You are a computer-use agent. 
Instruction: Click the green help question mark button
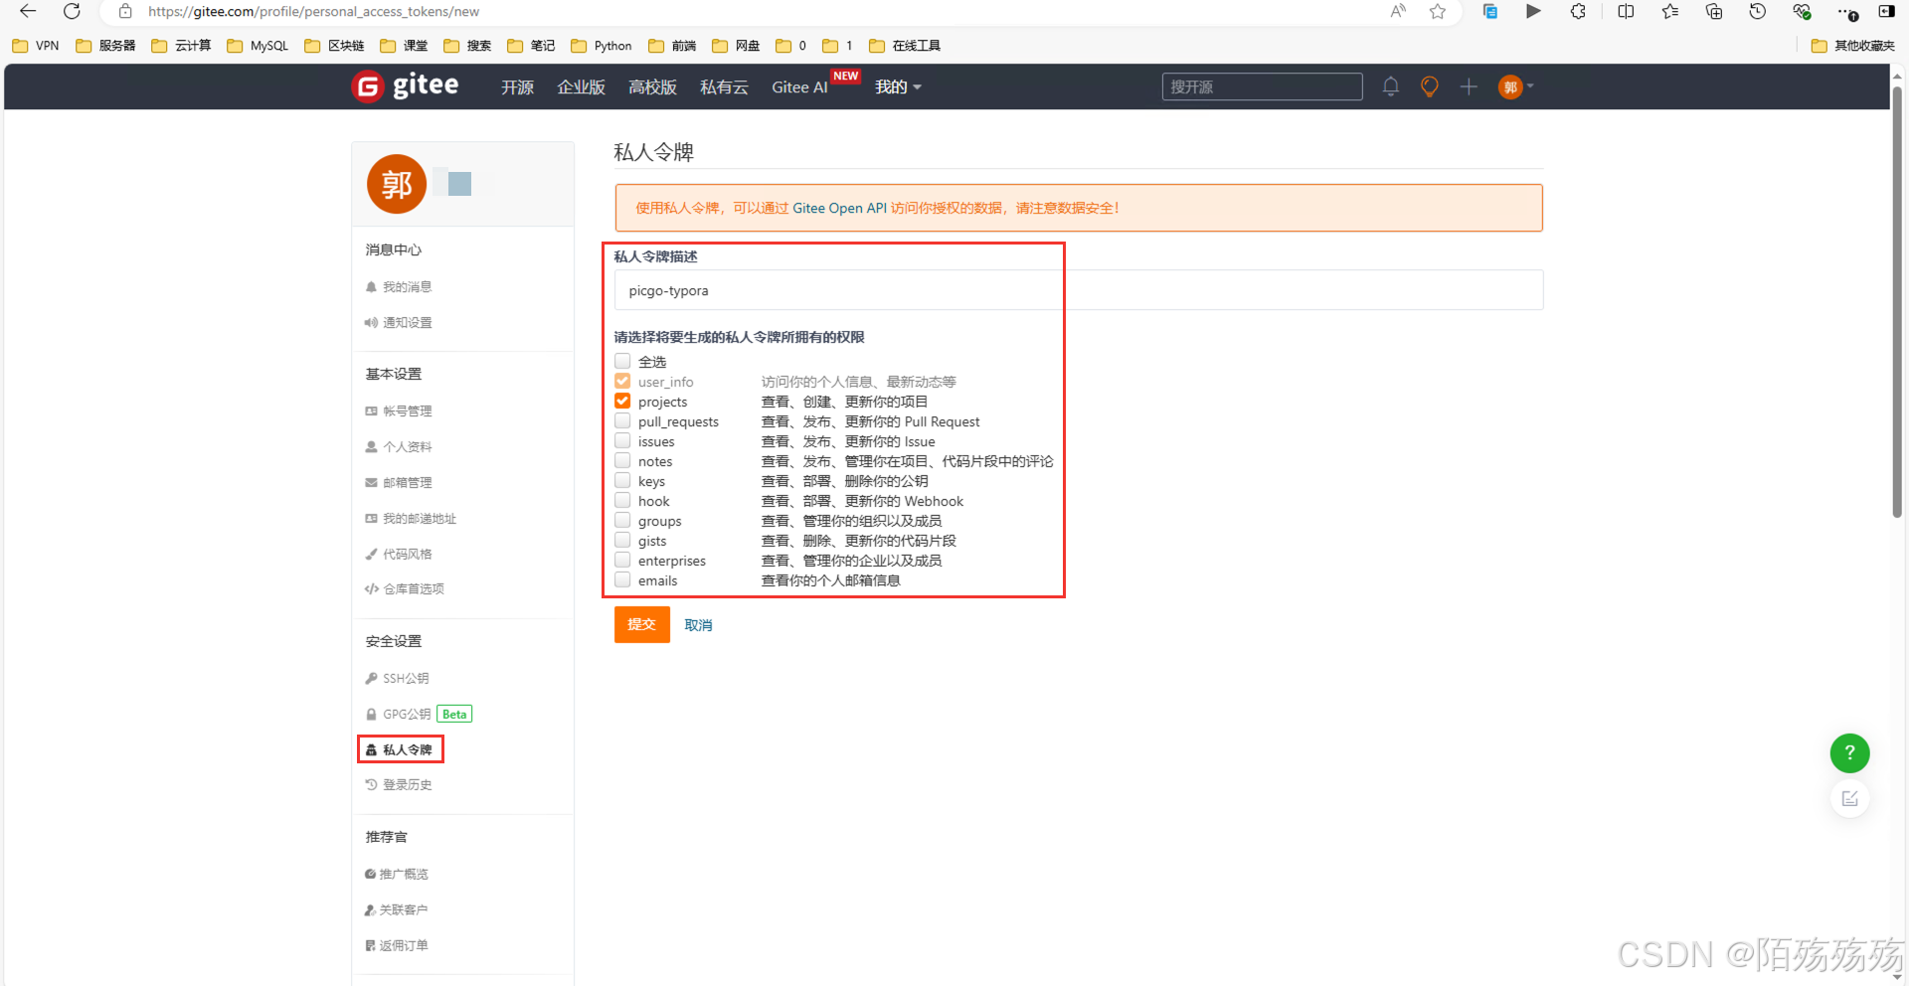[x=1849, y=752]
